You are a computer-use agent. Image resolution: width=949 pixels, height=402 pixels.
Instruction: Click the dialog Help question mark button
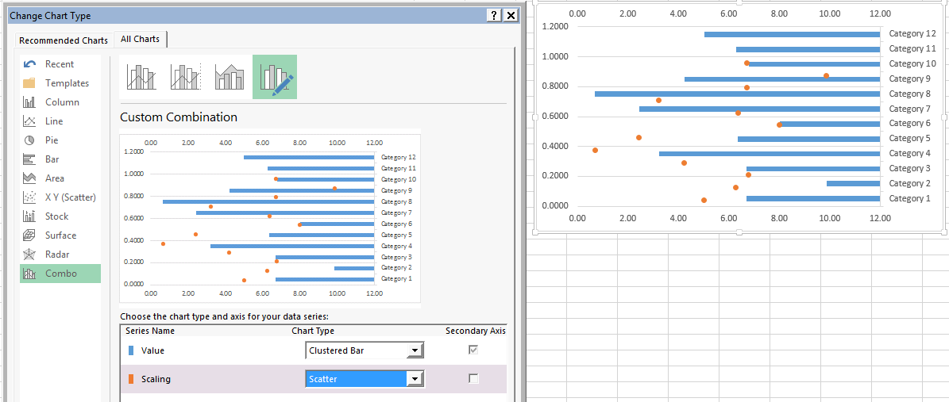tap(495, 16)
